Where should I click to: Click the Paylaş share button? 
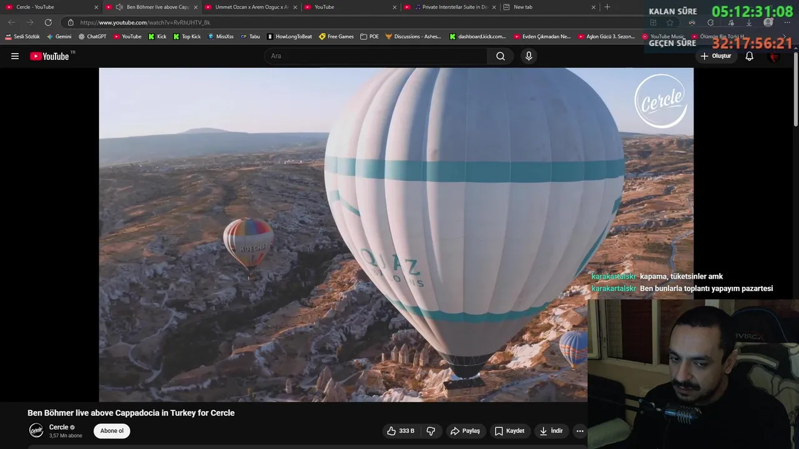tap(465, 431)
